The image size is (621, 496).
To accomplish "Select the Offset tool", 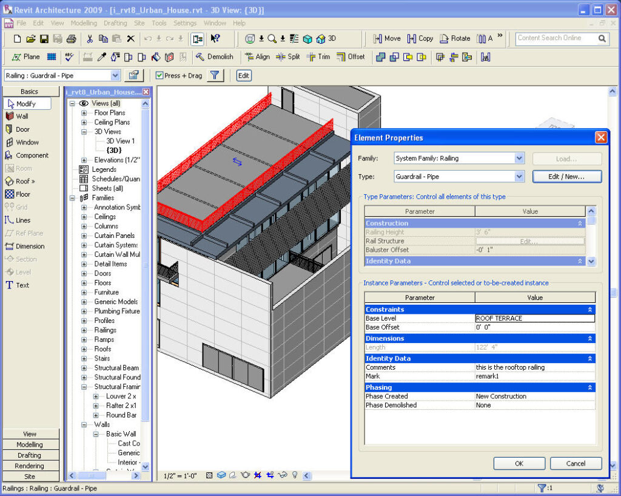I will (351, 57).
